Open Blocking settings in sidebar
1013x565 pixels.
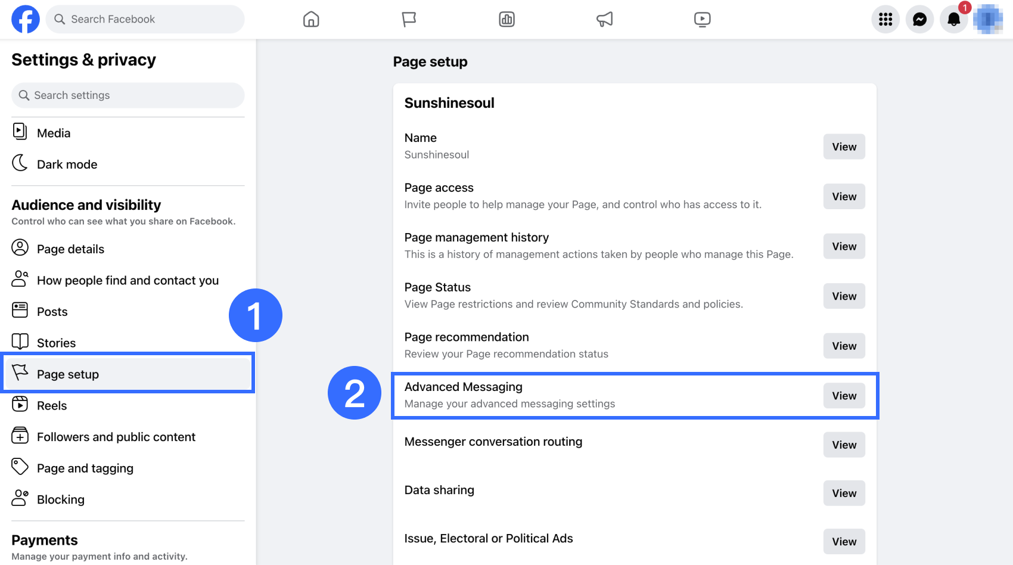click(x=60, y=499)
